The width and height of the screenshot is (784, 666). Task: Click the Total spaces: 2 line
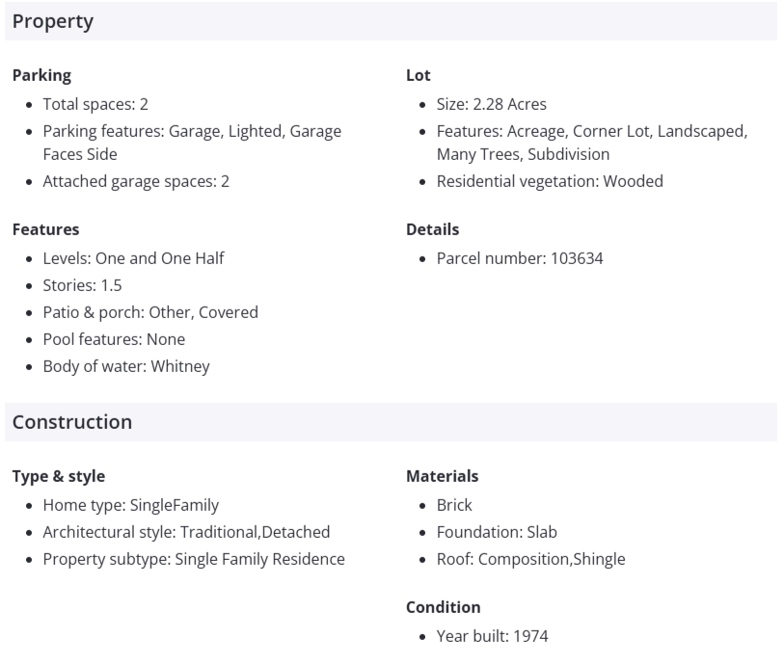pos(95,104)
